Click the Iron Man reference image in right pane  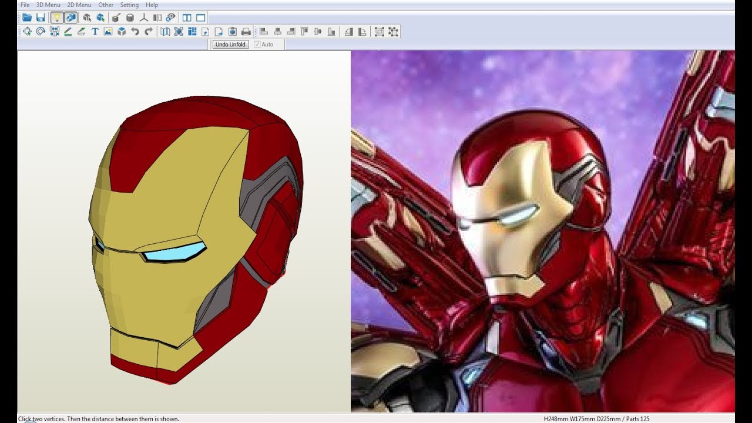click(x=542, y=231)
